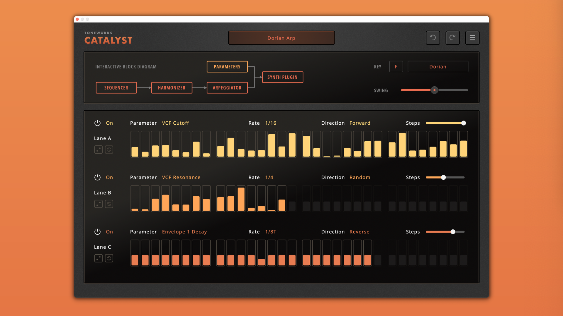Open the Dorian scale selector

click(438, 66)
